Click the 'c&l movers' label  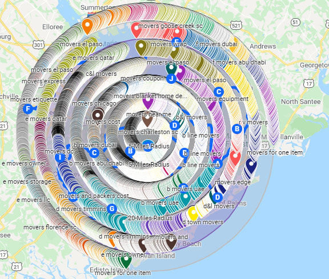pyautogui.click(x=101, y=74)
